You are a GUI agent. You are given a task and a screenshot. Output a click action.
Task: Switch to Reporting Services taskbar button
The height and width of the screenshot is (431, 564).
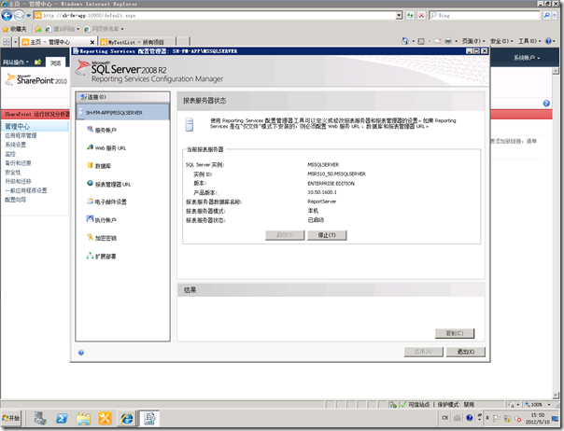click(x=149, y=419)
